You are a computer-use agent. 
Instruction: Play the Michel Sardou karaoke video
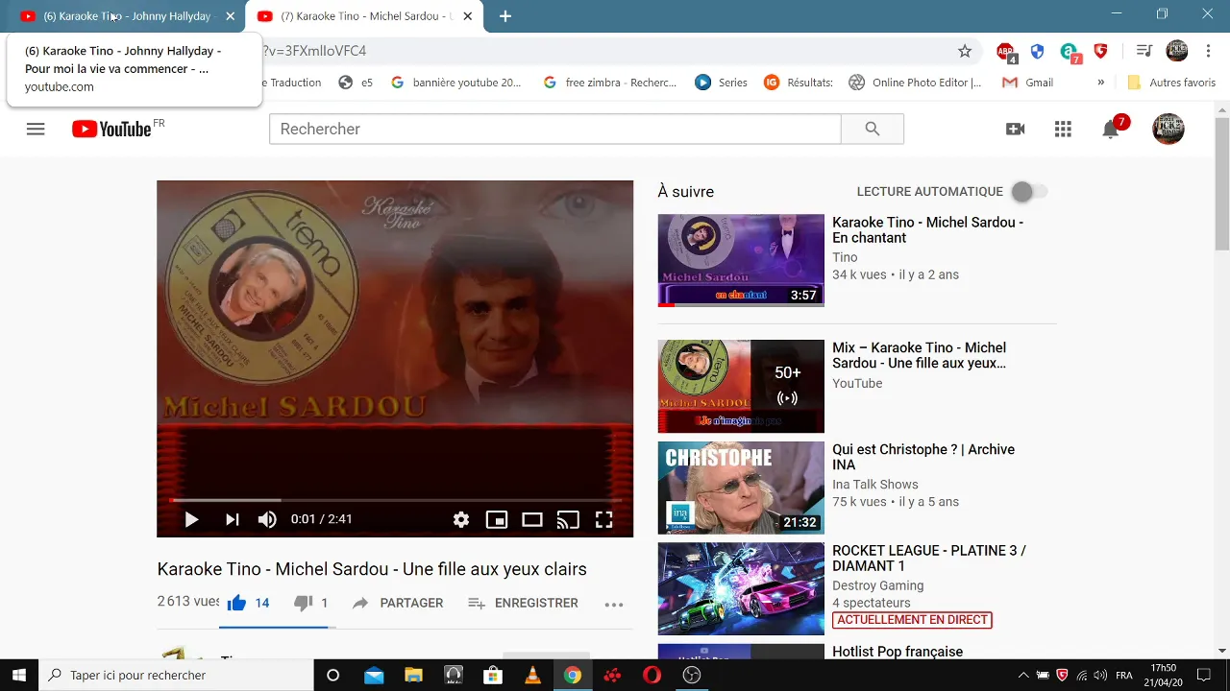point(191,519)
